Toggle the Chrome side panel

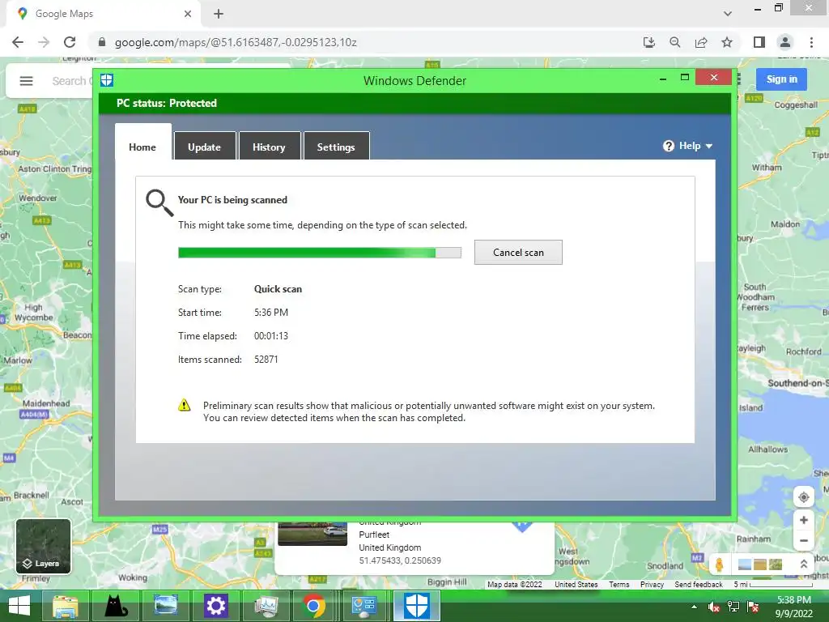759,42
